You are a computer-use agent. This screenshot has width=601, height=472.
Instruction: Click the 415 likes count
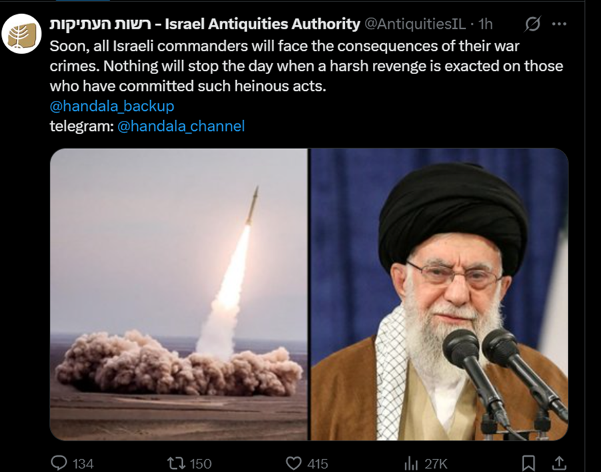click(318, 464)
